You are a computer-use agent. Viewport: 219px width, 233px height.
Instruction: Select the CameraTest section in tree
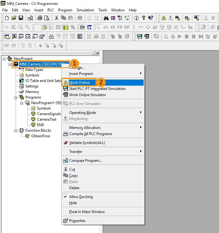coord(47,119)
